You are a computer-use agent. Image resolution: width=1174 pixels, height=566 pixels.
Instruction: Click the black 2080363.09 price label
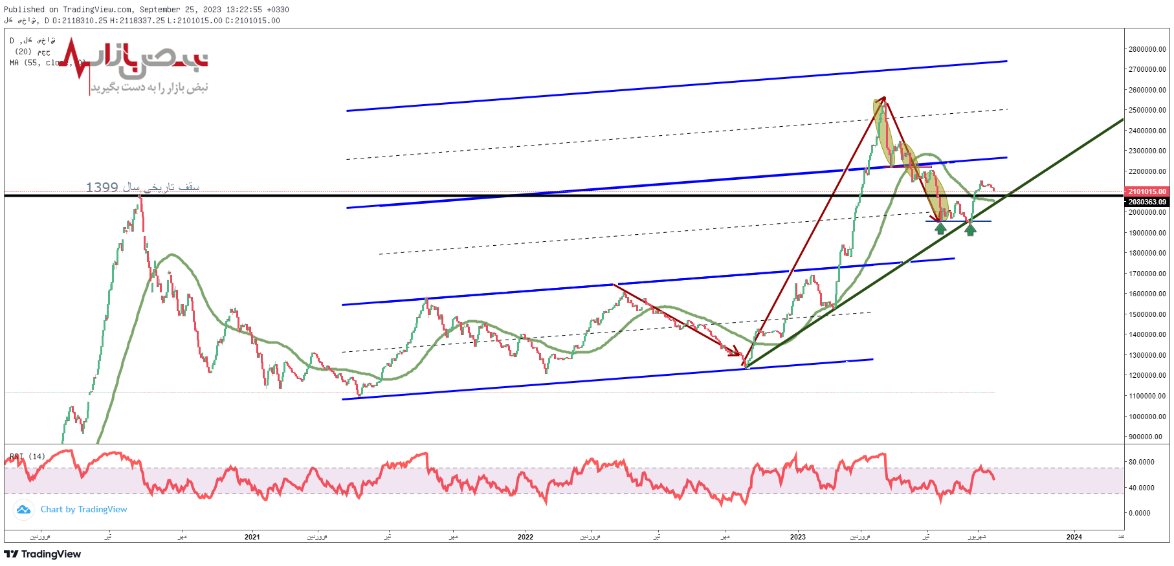(x=1147, y=202)
